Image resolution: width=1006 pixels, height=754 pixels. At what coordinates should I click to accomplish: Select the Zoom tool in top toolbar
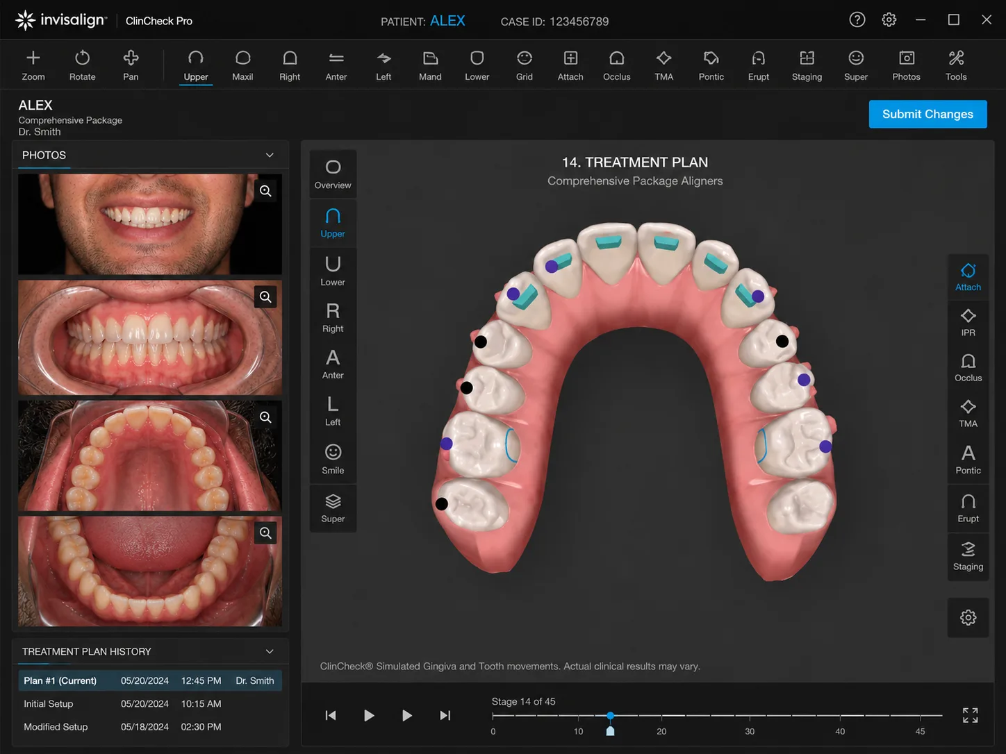point(33,65)
